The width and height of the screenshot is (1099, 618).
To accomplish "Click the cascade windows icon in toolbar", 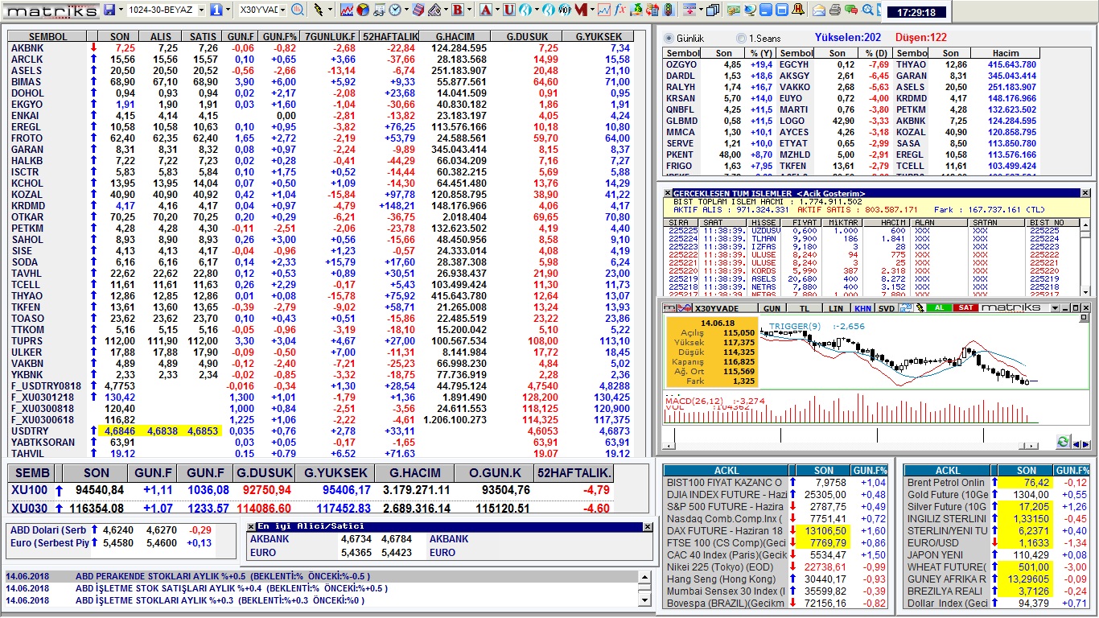I will (713, 10).
